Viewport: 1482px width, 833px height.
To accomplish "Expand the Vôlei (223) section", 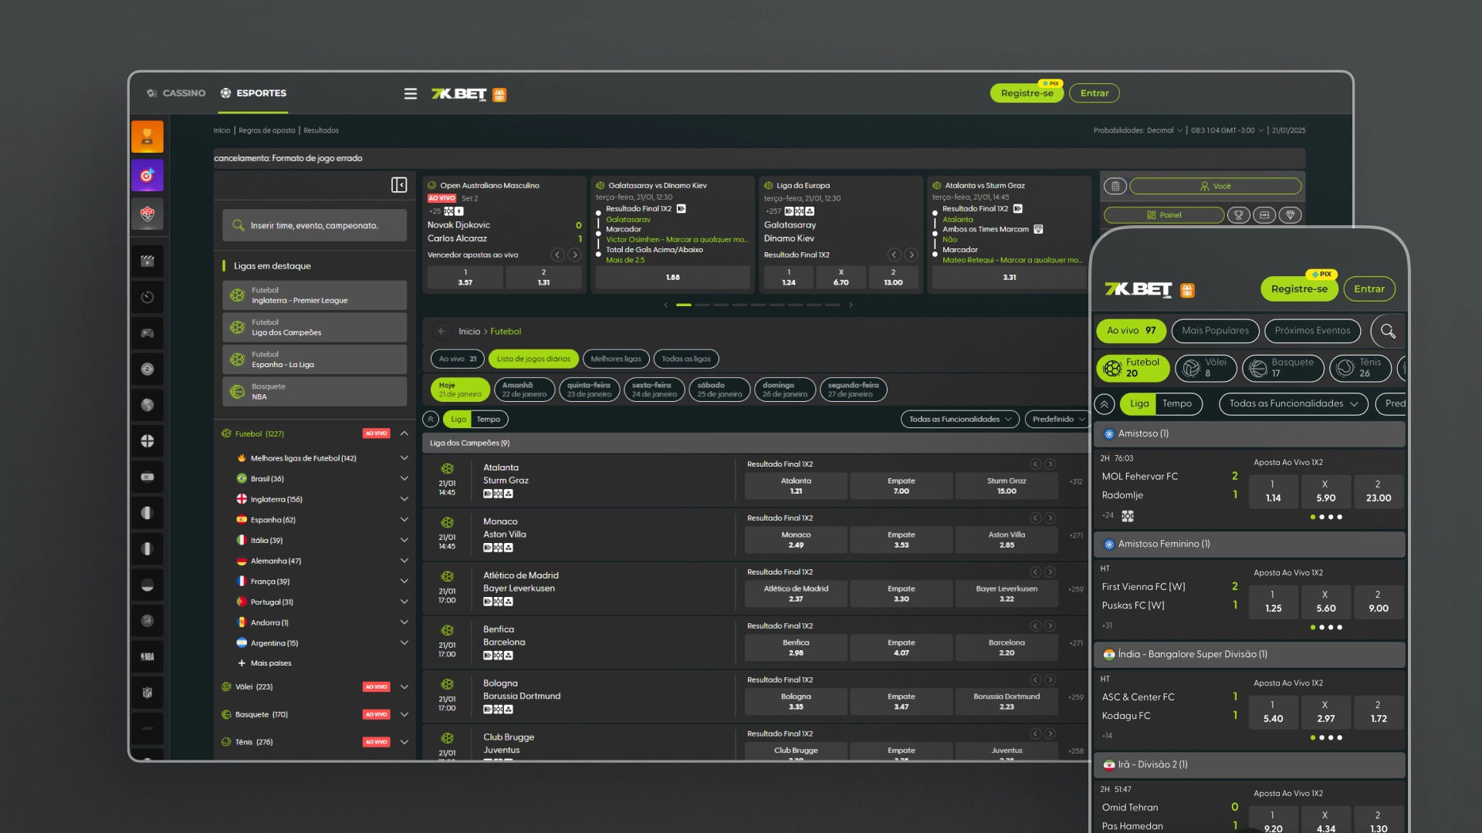I will coord(404,687).
